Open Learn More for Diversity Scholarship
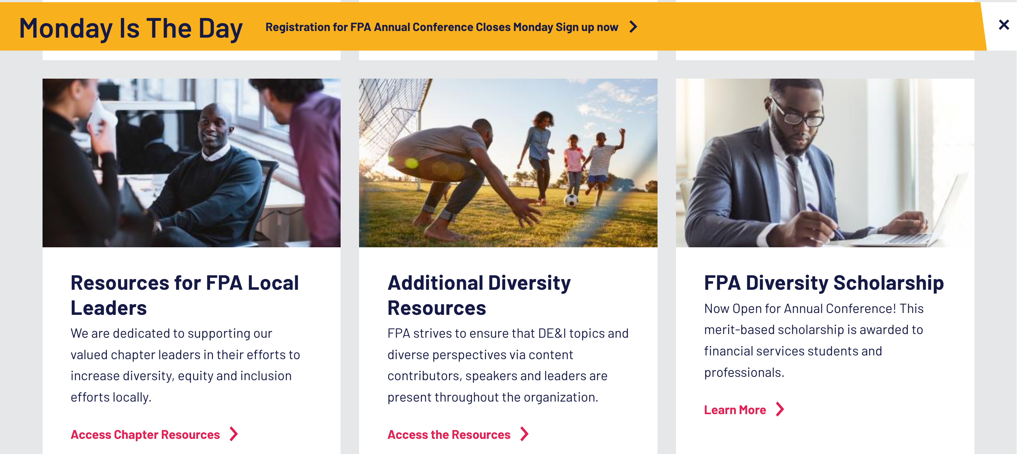This screenshot has width=1017, height=454. 735,410
